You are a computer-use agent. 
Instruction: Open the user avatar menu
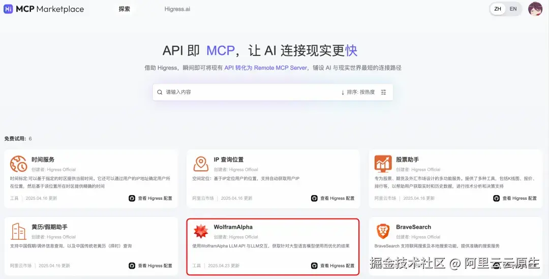point(535,9)
